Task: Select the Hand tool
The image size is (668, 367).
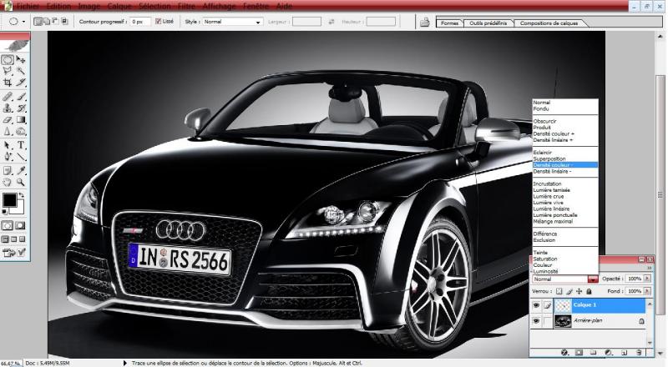Action: [x=8, y=182]
